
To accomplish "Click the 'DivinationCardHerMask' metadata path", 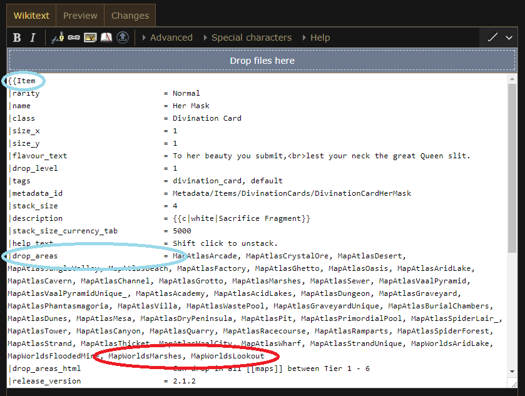I will tap(362, 193).
